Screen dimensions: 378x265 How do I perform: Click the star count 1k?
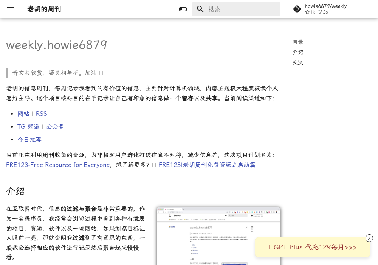310,12
